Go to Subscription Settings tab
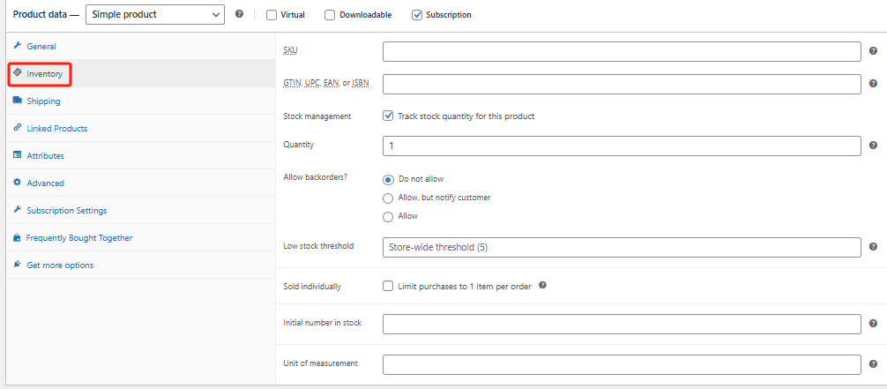 [66, 211]
